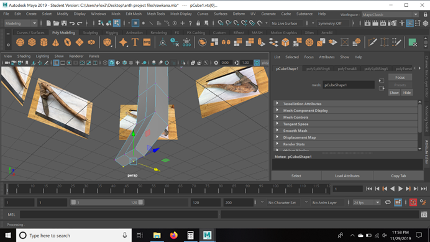Screen dimensions: 430x242
Task: Create a polygon plane from shelf
Action: (80, 42)
